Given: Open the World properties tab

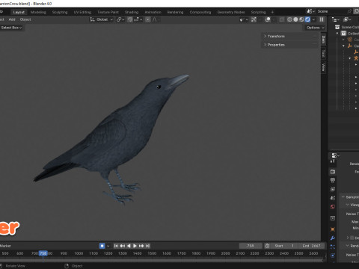Looking at the screenshot, I should coord(333,206).
